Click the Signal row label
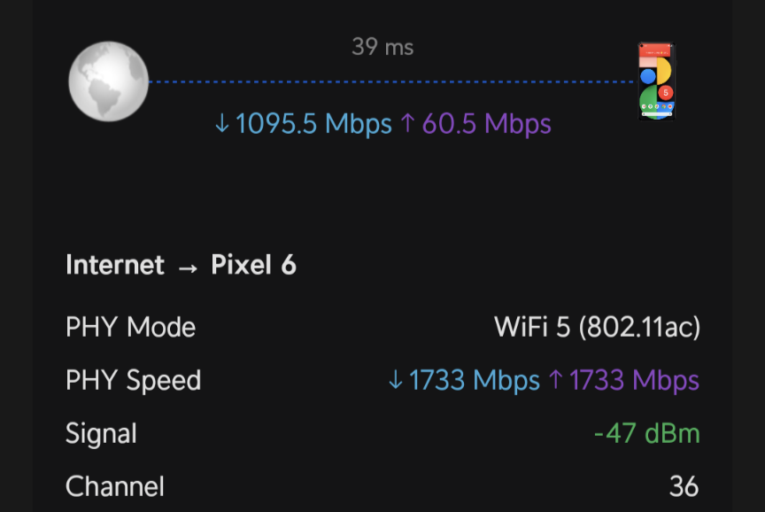This screenshot has width=765, height=512. tap(102, 434)
